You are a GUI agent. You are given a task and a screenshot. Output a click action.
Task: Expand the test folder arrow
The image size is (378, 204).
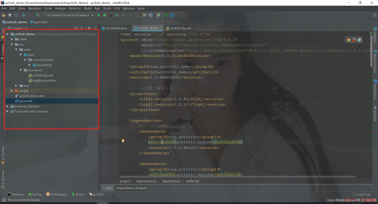tap(16, 86)
